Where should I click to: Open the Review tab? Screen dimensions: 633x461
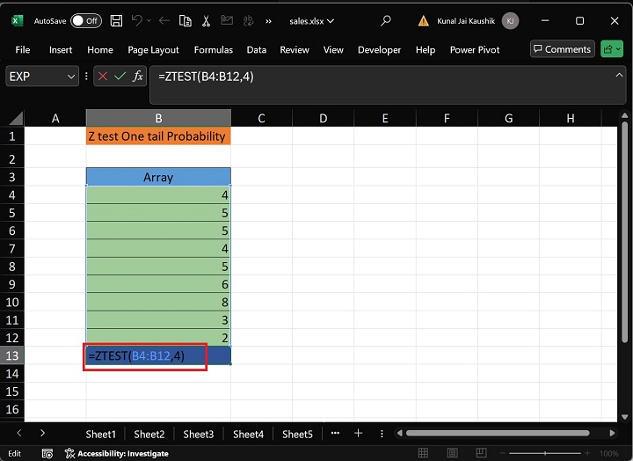point(295,49)
